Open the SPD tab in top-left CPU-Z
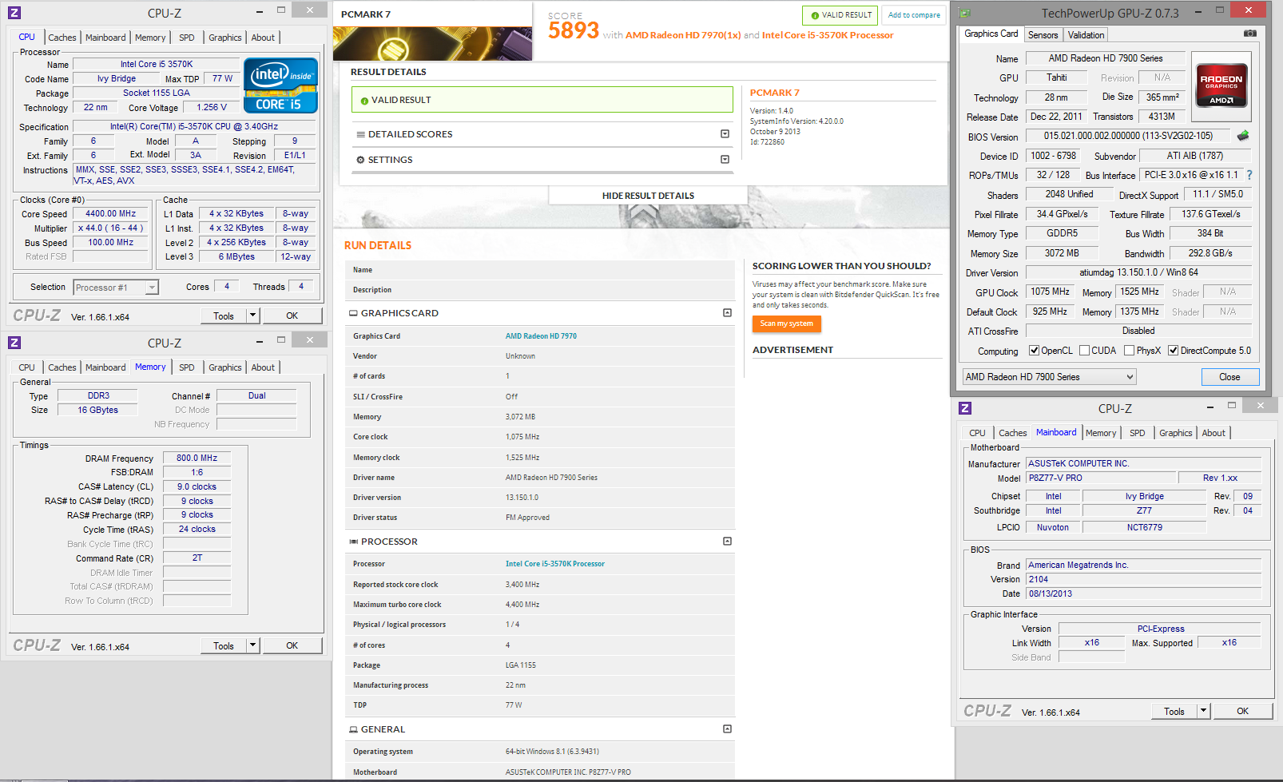1283x782 pixels. tap(186, 38)
